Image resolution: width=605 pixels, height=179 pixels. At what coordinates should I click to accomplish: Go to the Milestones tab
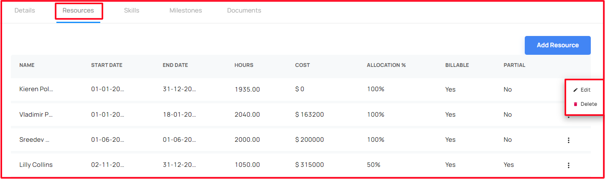click(x=186, y=10)
